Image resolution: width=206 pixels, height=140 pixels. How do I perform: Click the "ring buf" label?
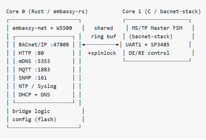[x=103, y=36]
